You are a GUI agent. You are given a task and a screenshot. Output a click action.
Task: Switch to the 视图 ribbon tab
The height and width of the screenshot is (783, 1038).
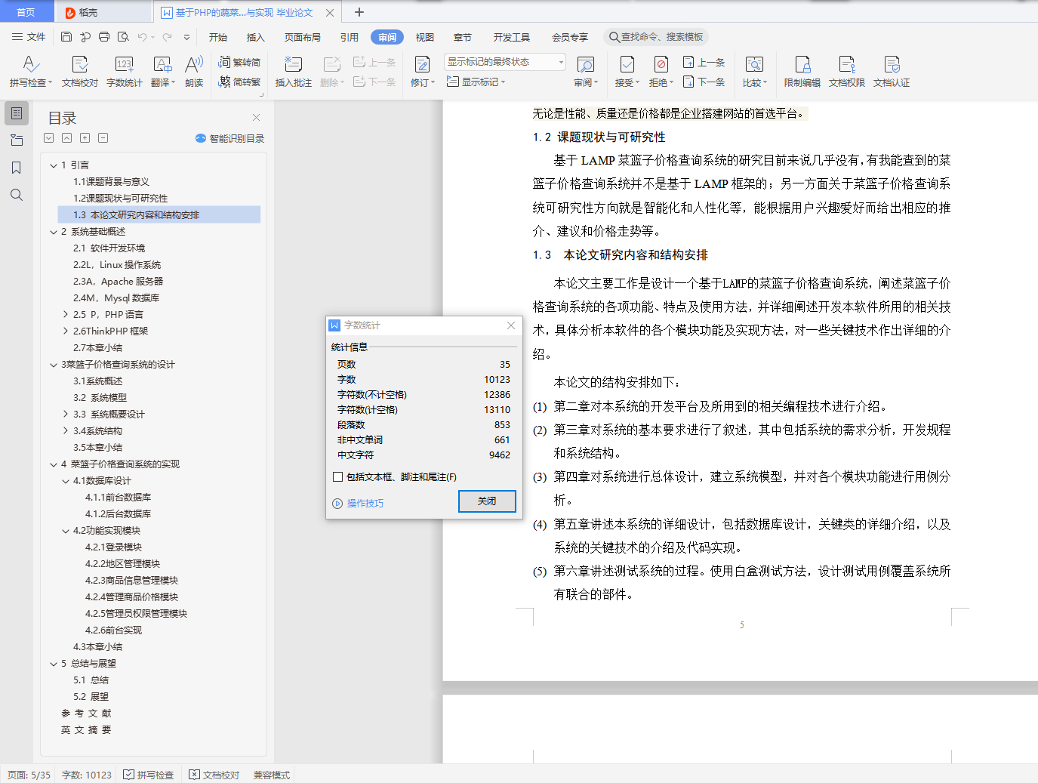[x=425, y=37]
